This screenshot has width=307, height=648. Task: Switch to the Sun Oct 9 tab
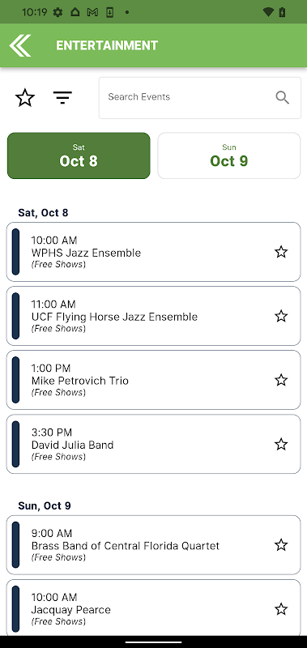tap(229, 156)
